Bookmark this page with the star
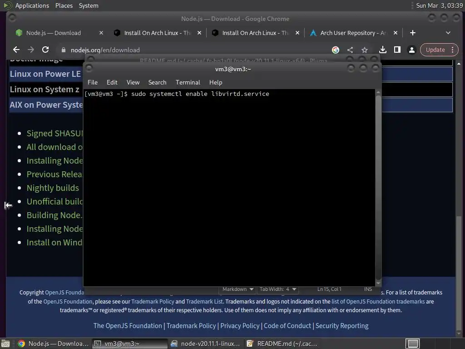The width and height of the screenshot is (465, 349). (365, 50)
